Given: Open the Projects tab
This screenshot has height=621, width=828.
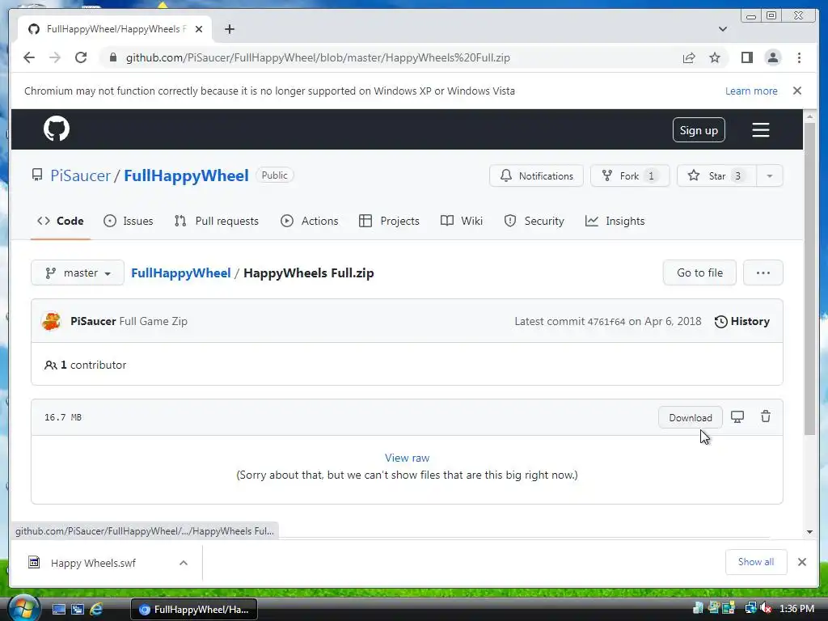Looking at the screenshot, I should click(389, 221).
